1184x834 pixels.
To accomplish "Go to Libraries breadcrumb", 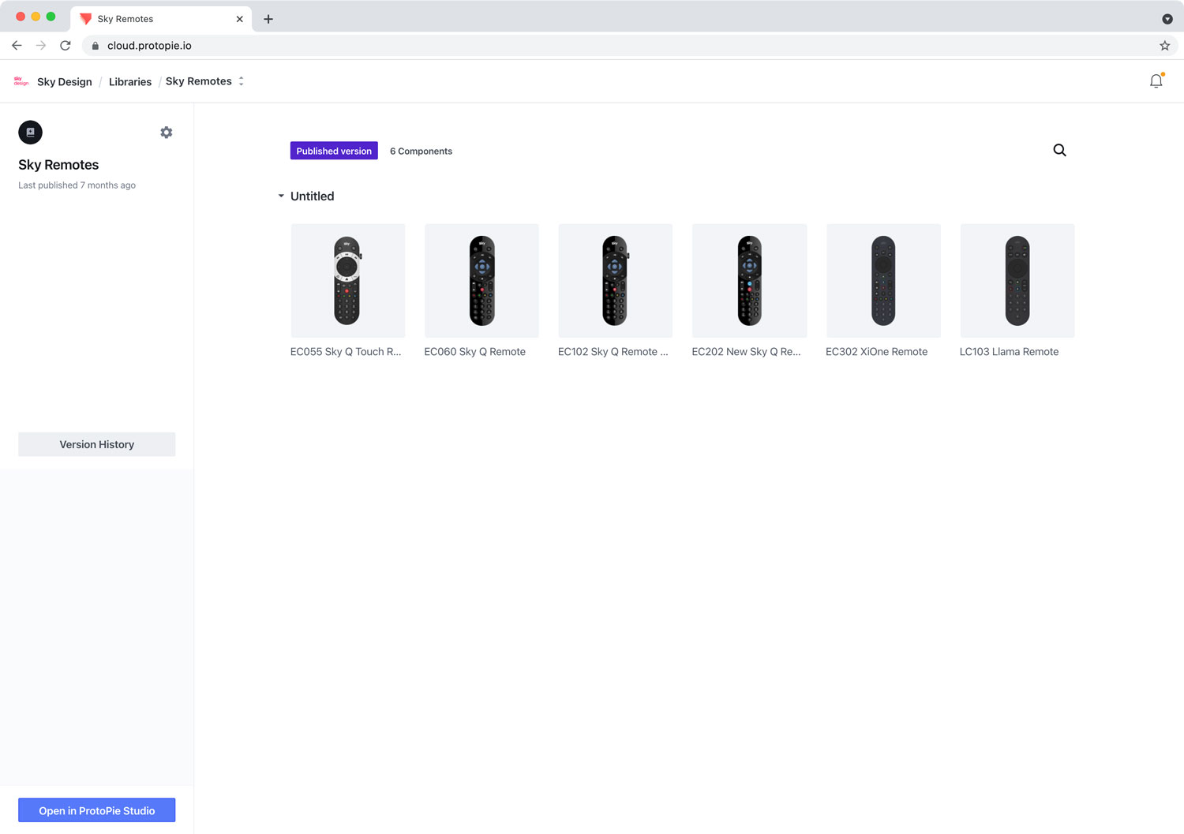I will 130,82.
